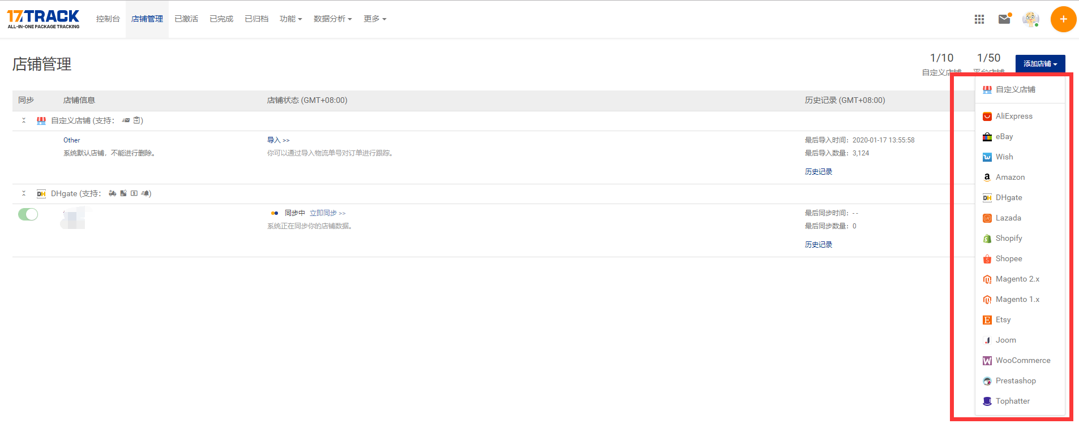Choose Prestashop from the store list
This screenshot has height=428, width=1079.
pyautogui.click(x=1020, y=381)
